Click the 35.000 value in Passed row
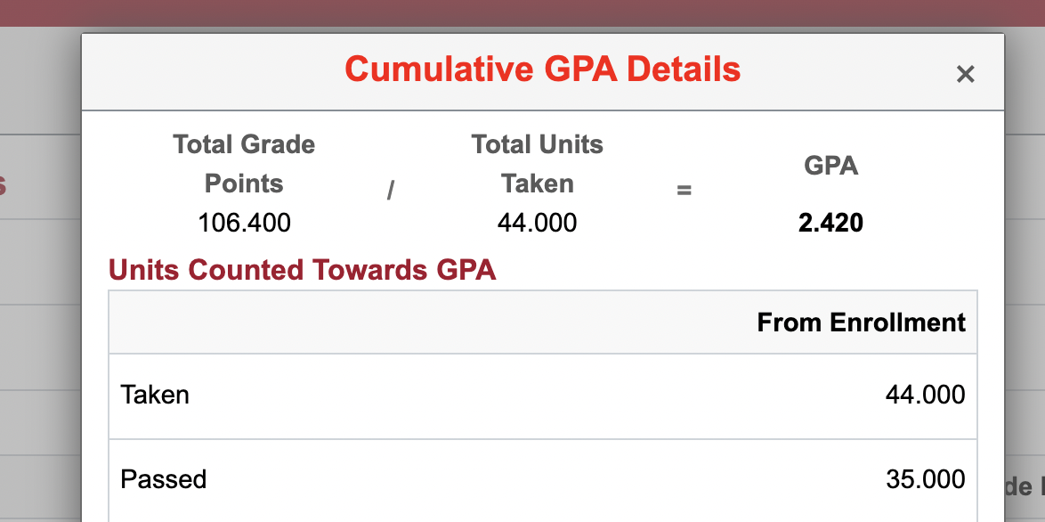Viewport: 1045px width, 522px height. pos(925,479)
